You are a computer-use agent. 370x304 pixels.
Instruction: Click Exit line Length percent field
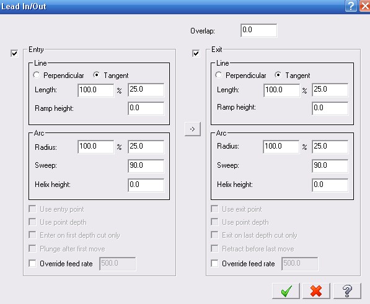281,90
